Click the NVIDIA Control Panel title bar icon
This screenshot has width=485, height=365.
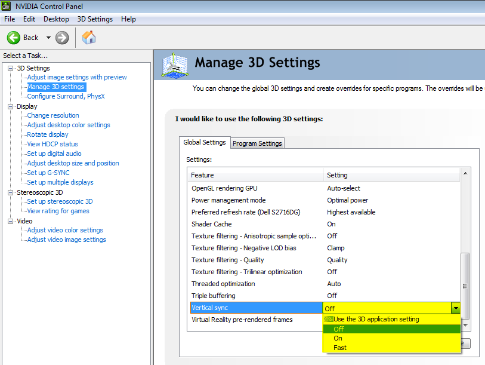pyautogui.click(x=6, y=6)
